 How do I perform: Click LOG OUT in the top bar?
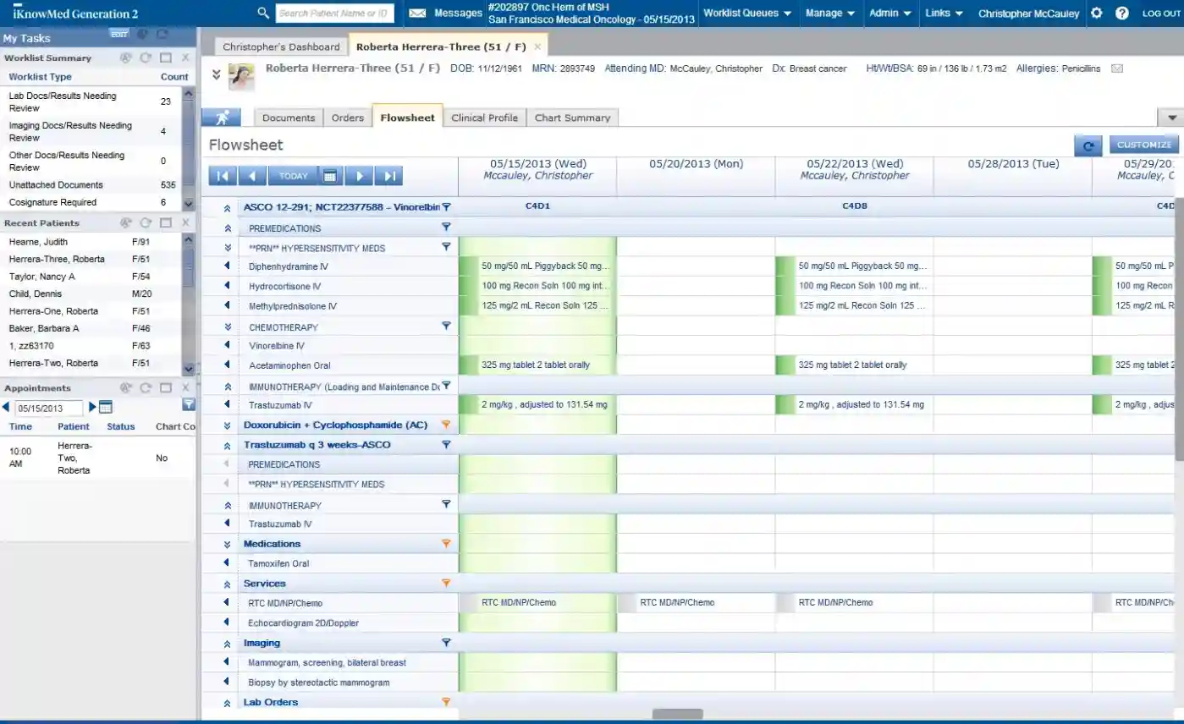(x=1160, y=14)
